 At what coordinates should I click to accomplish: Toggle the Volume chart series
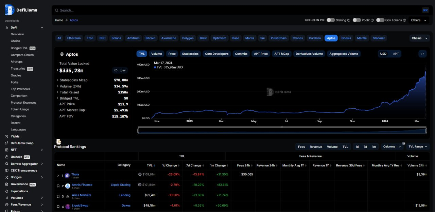(x=157, y=54)
